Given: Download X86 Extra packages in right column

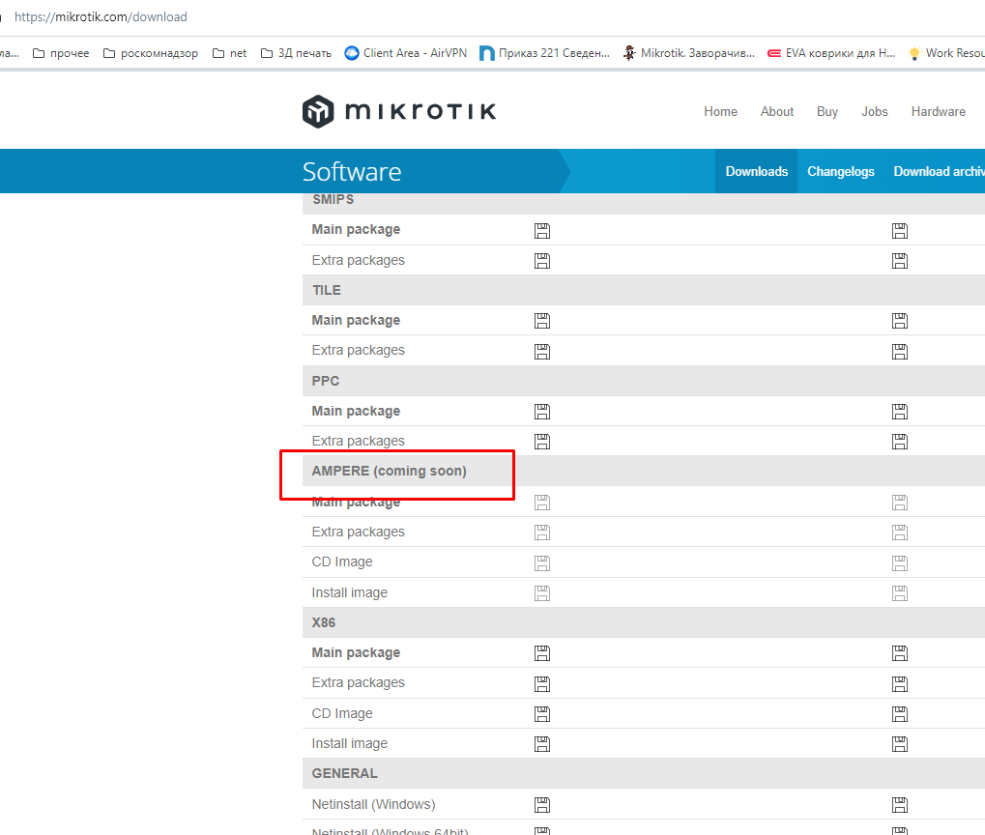Looking at the screenshot, I should [x=900, y=683].
